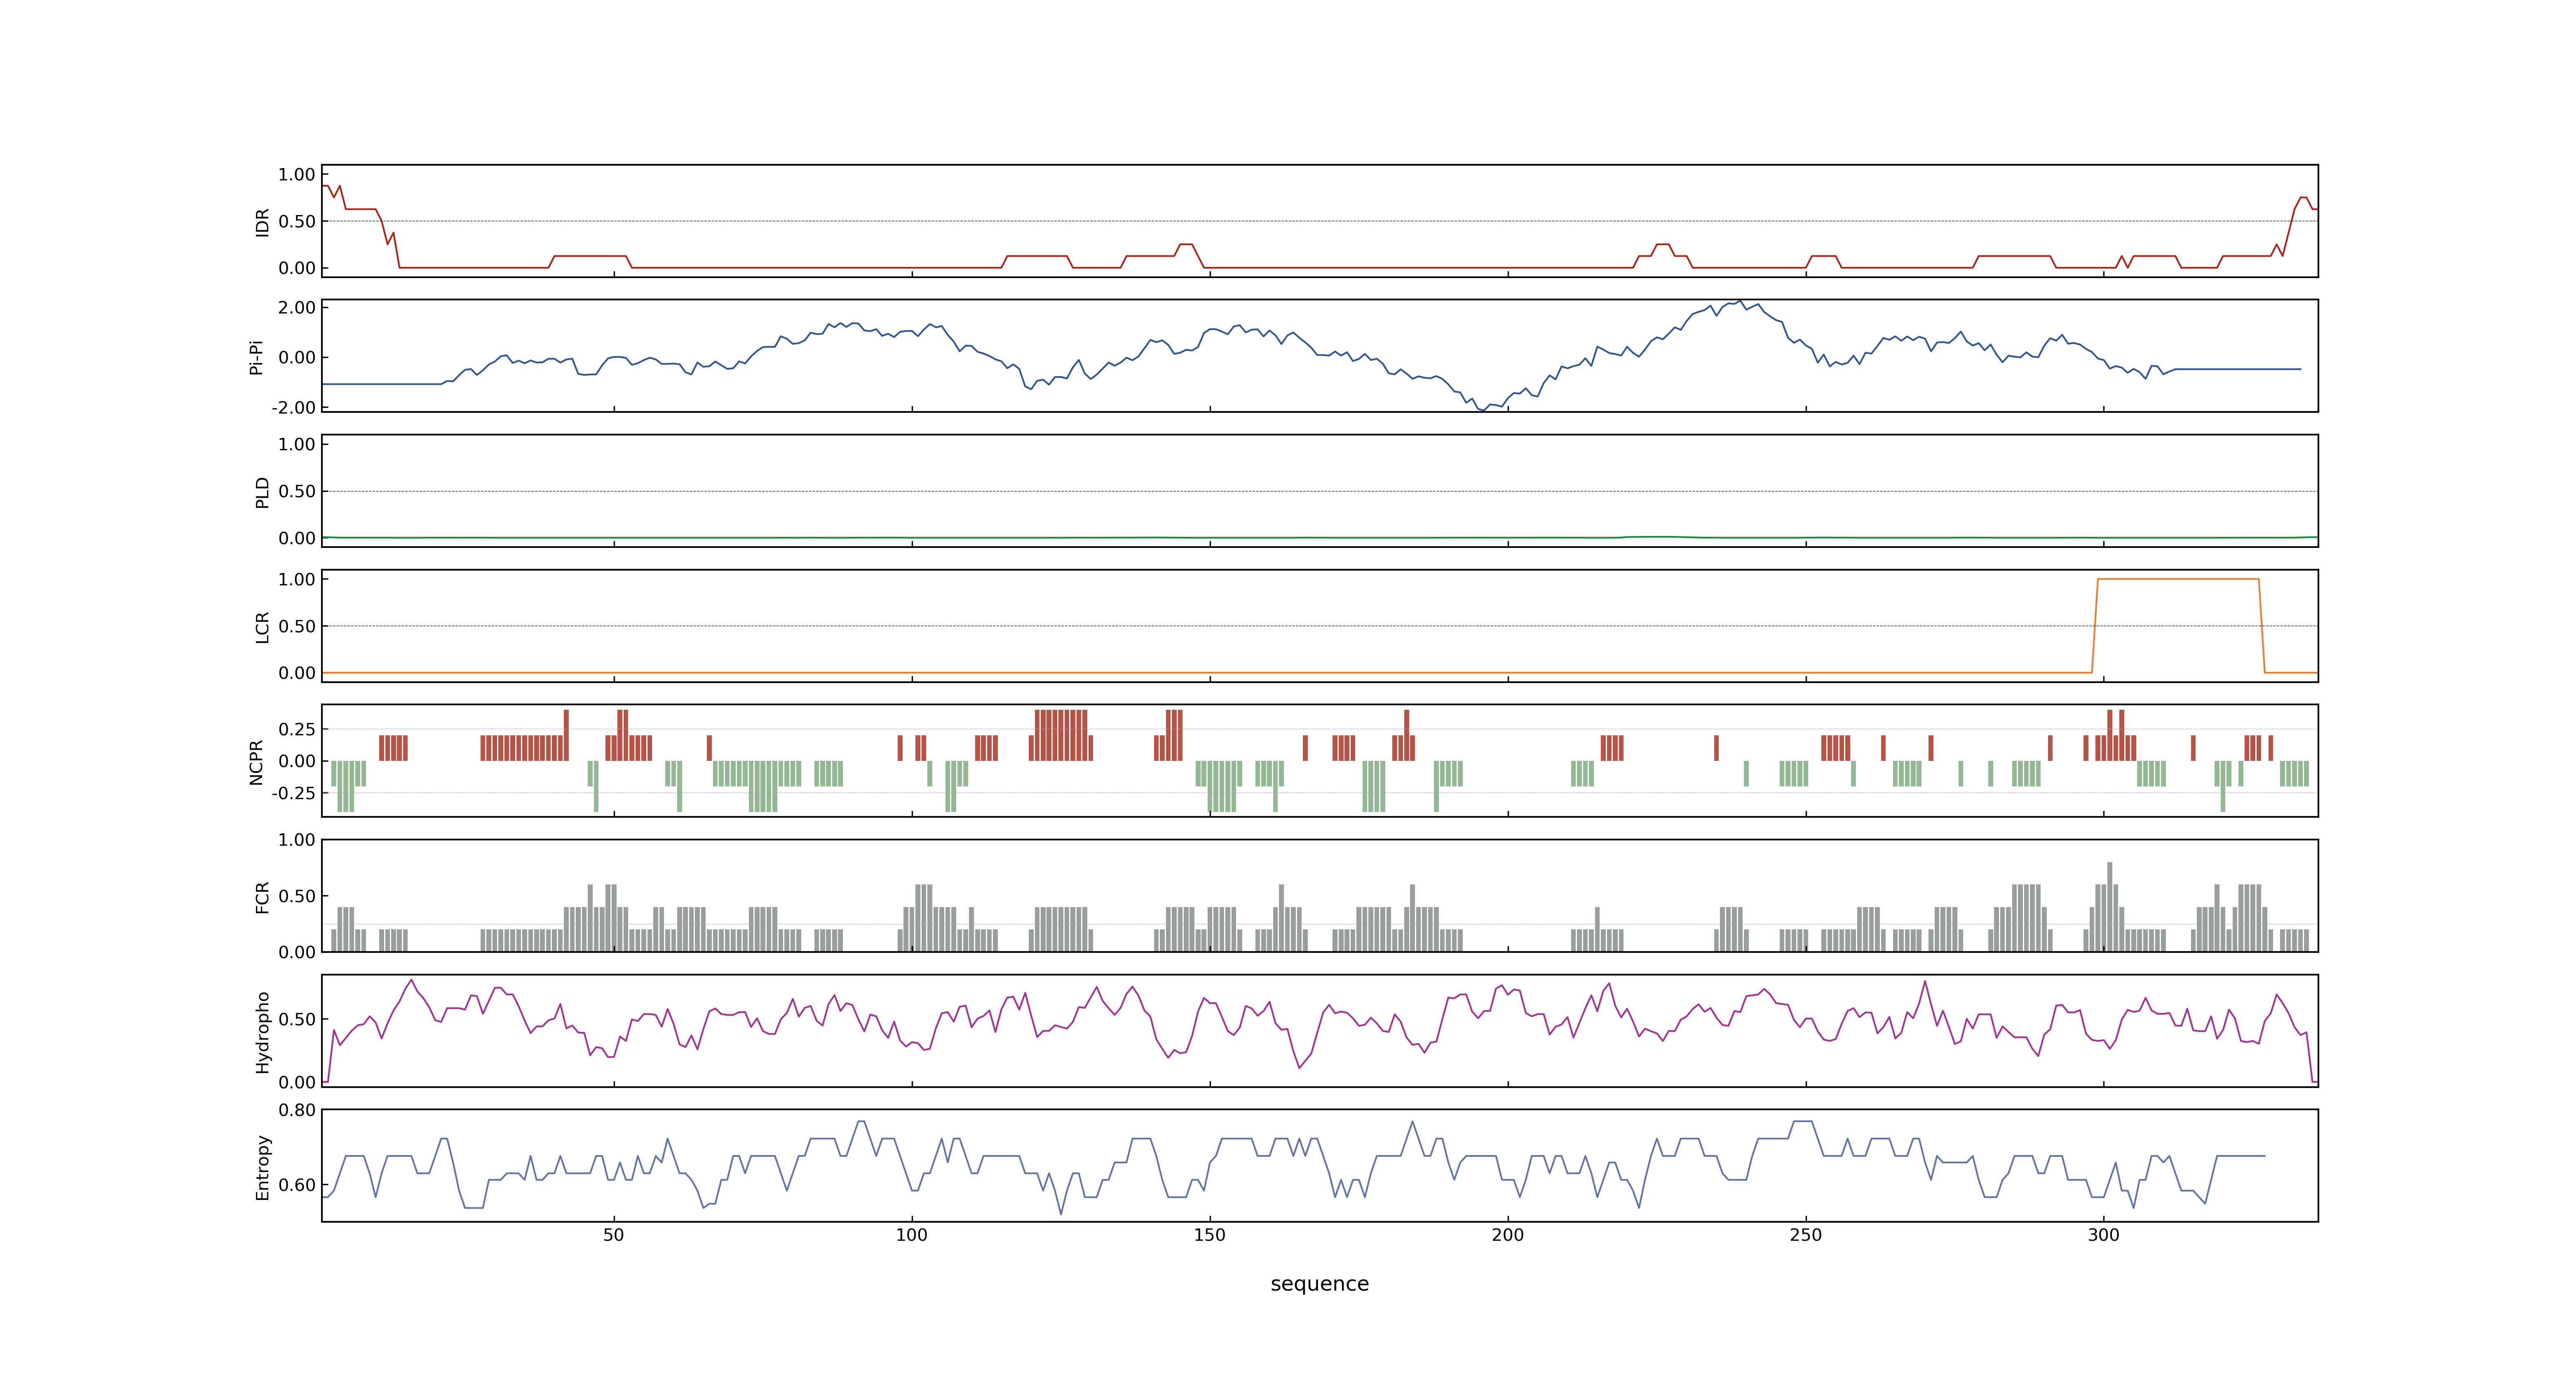Viewport: 2576px width, 1373px height.
Task: Click the LCR y-axis label
Action: 262,627
